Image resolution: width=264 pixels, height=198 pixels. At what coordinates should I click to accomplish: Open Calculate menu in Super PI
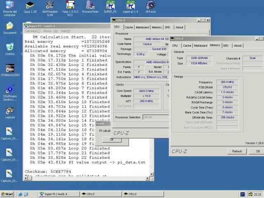click(33, 31)
